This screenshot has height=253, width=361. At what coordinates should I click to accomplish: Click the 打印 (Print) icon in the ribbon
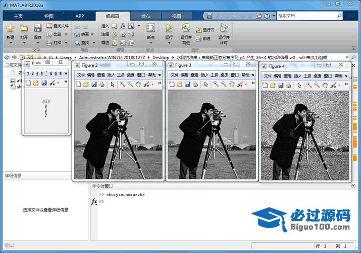pyautogui.click(x=49, y=43)
